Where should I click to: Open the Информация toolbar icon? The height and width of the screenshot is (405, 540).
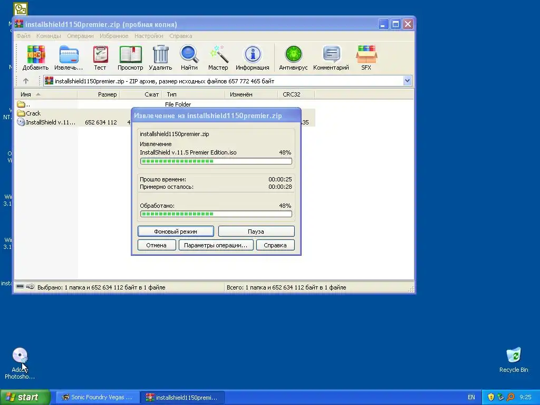coord(253,58)
